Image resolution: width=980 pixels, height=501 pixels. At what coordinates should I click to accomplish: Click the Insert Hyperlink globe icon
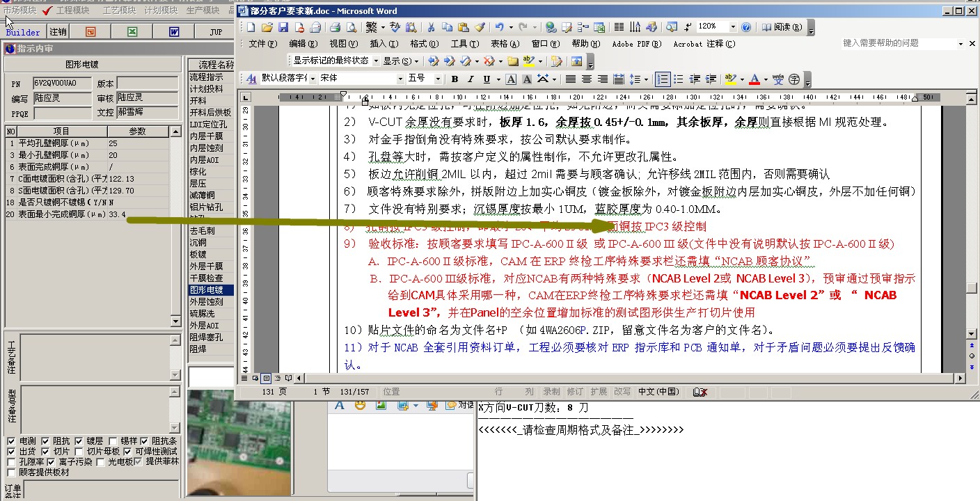click(x=551, y=27)
